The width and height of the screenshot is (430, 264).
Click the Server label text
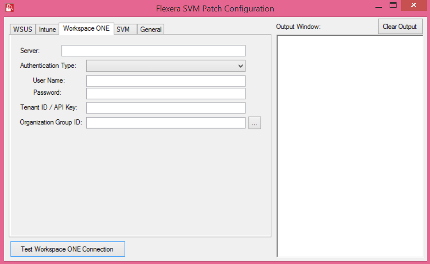(30, 51)
